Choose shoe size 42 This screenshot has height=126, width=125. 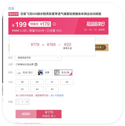tap(67, 82)
